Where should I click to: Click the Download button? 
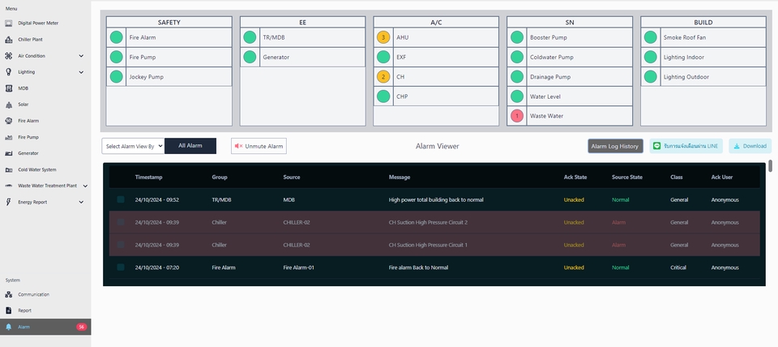tap(750, 147)
